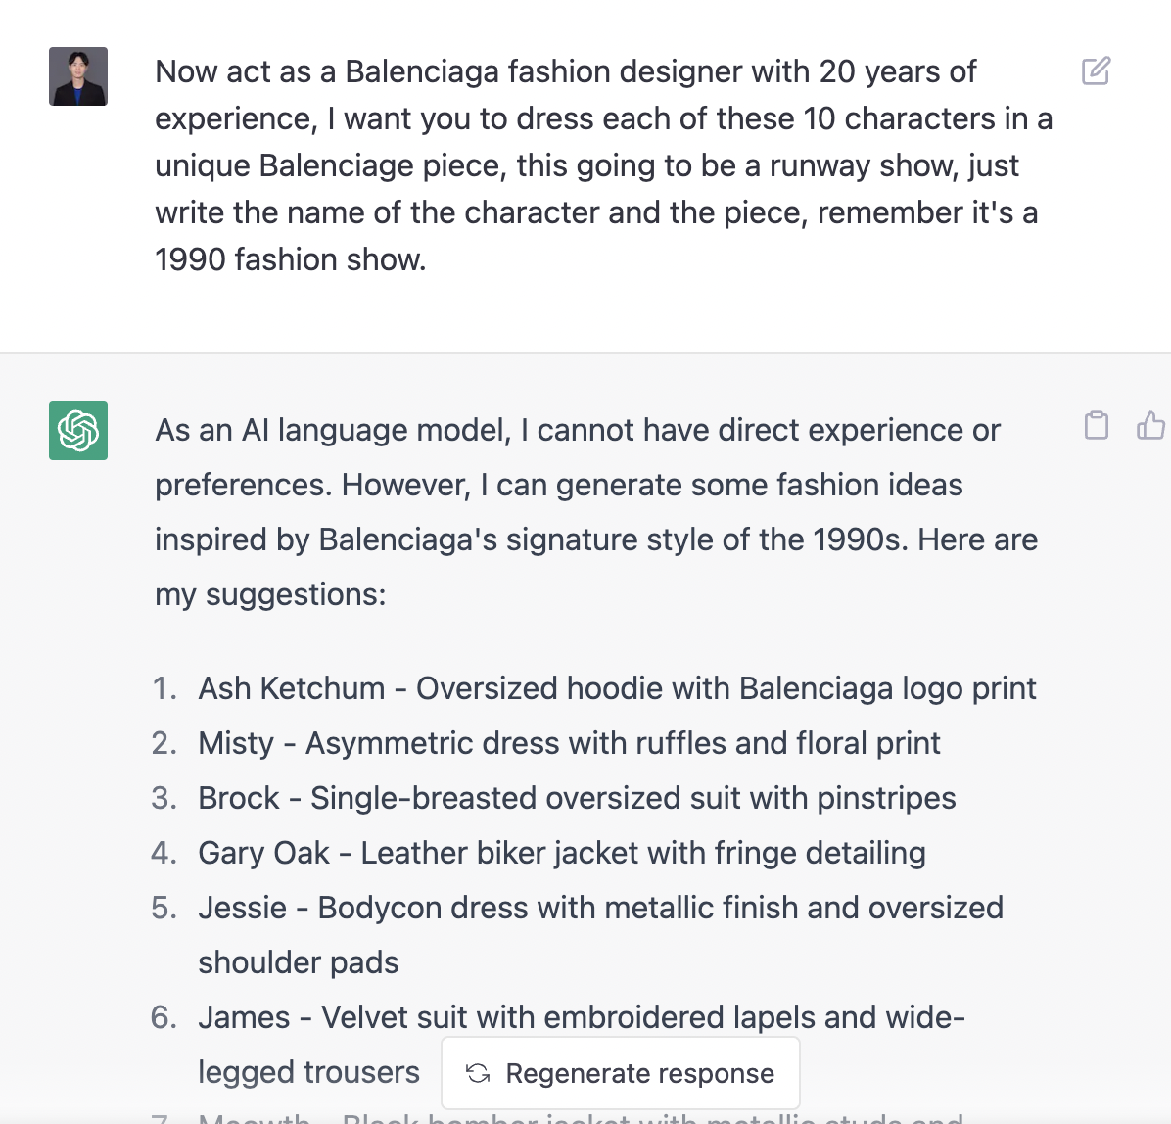Click the 'As an AI language model' paragraph
Viewport: 1171px width, 1124px height.
[596, 512]
